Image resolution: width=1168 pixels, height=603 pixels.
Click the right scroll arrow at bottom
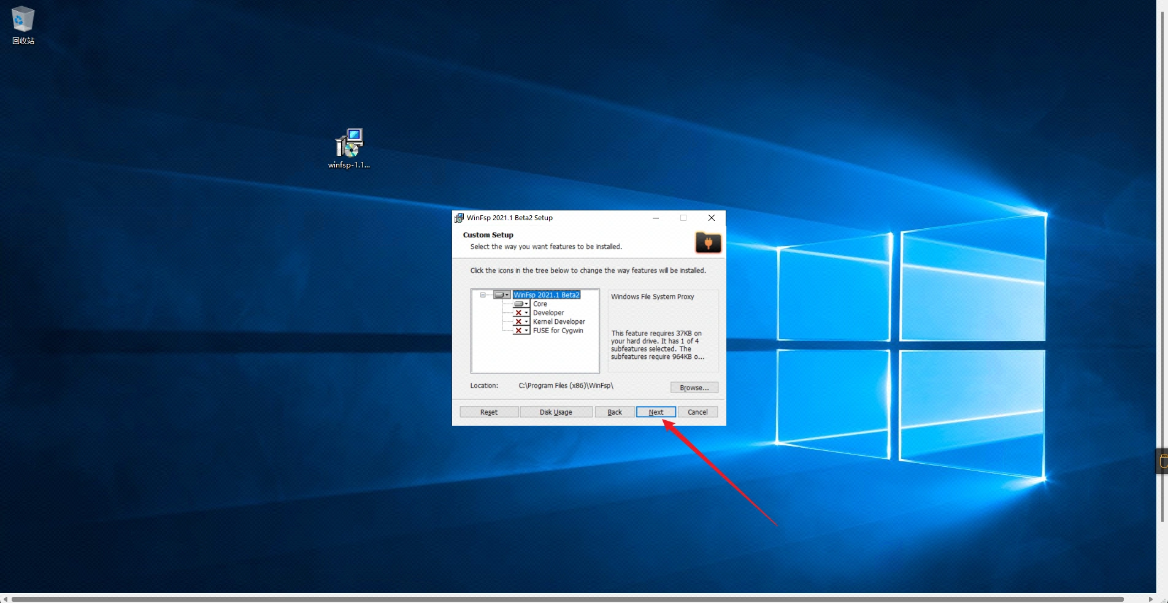click(x=1151, y=599)
